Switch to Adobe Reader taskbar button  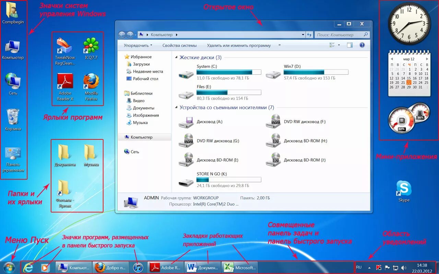(x=166, y=267)
